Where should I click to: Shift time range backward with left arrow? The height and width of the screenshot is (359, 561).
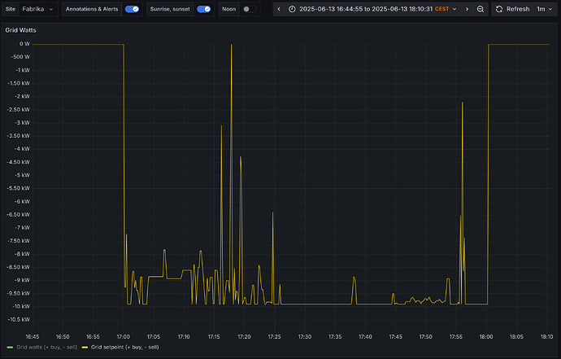click(279, 9)
